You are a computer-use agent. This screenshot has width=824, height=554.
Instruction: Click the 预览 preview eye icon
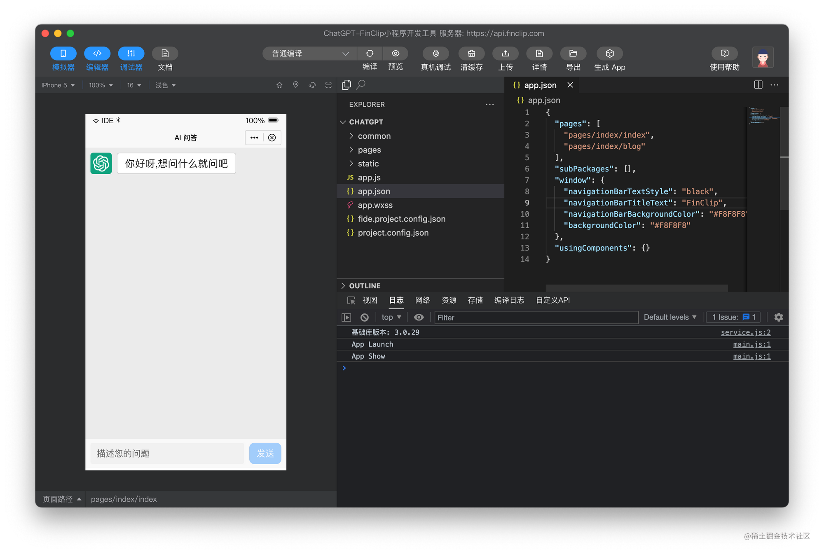(396, 54)
